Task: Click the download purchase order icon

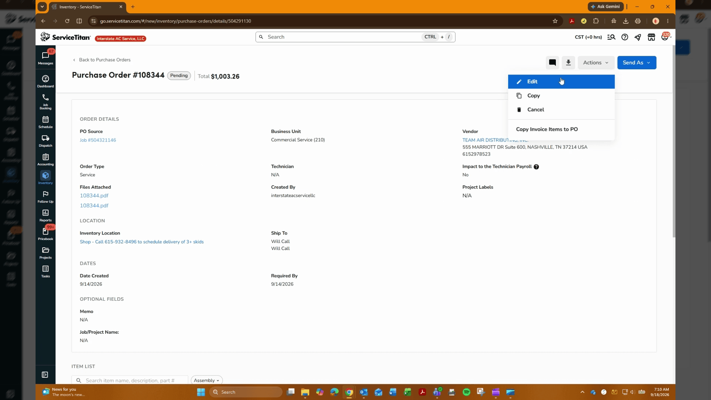Action: tap(568, 63)
